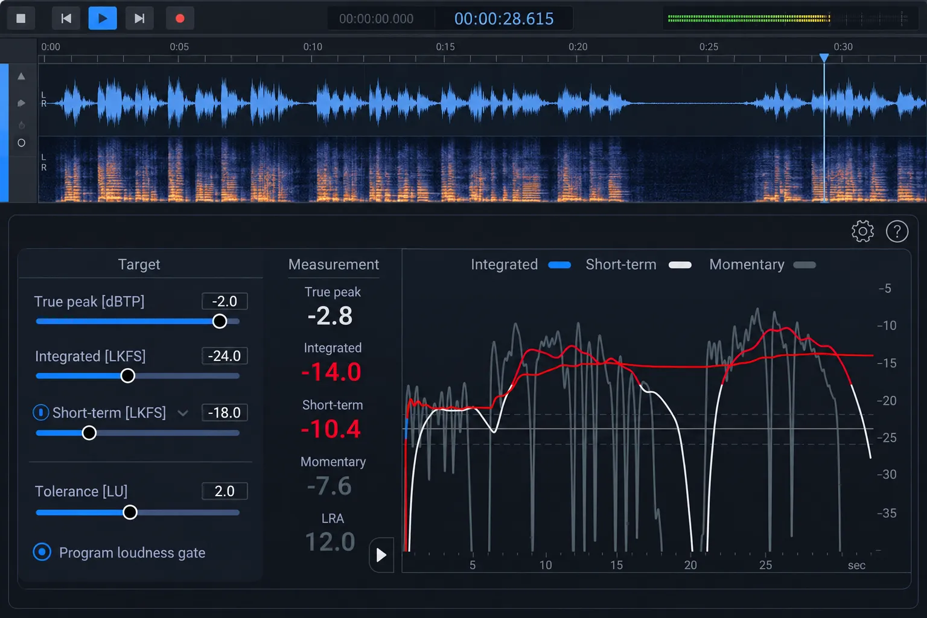Image resolution: width=927 pixels, height=618 pixels.
Task: Click the 00:00:00.000 gray timecode display
Action: [376, 19]
